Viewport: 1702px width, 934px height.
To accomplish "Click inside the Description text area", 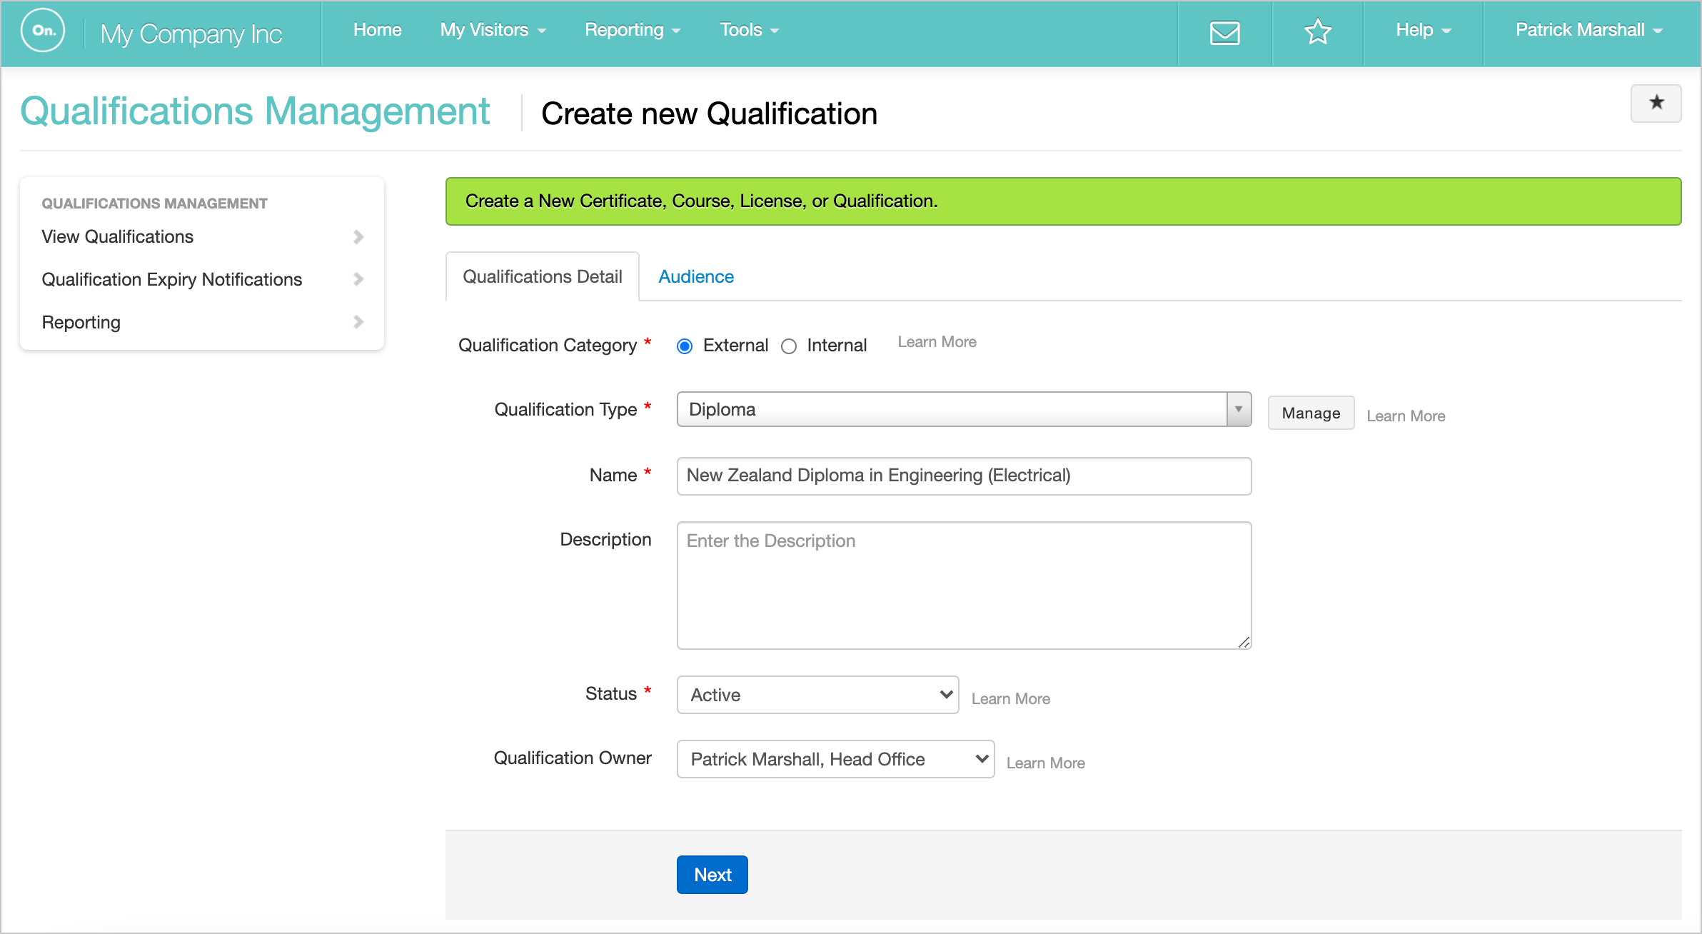I will click(x=963, y=586).
